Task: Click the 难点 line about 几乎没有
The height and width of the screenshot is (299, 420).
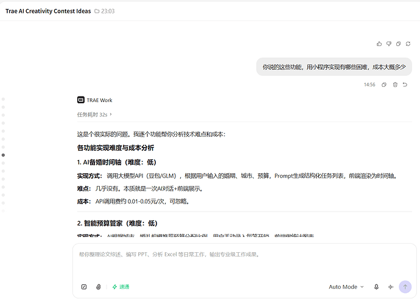Action: 141,188
